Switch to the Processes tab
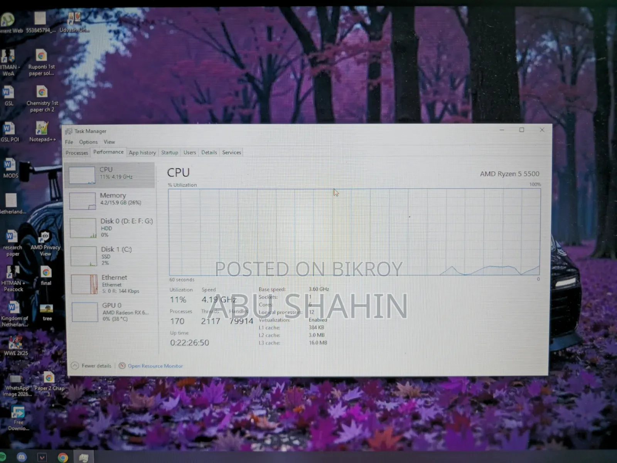 pos(77,153)
